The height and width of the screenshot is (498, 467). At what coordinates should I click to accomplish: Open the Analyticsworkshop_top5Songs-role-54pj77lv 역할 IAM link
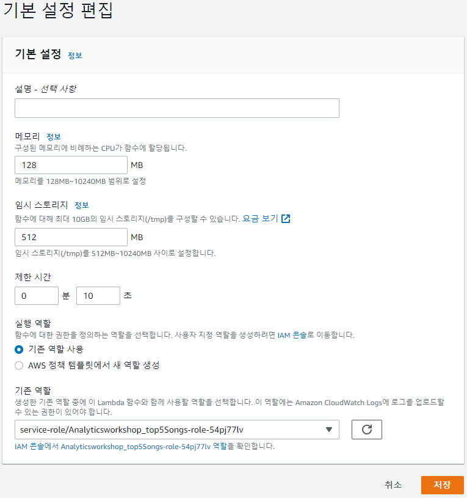coord(121,446)
